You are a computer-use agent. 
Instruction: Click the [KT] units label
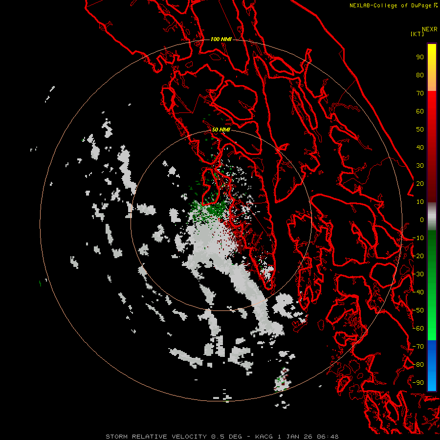[417, 34]
